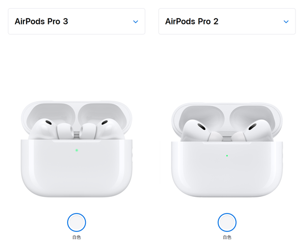Select the white swatch under AirPods Pro 2
Viewport: 301px width, 246px height.
click(x=227, y=222)
